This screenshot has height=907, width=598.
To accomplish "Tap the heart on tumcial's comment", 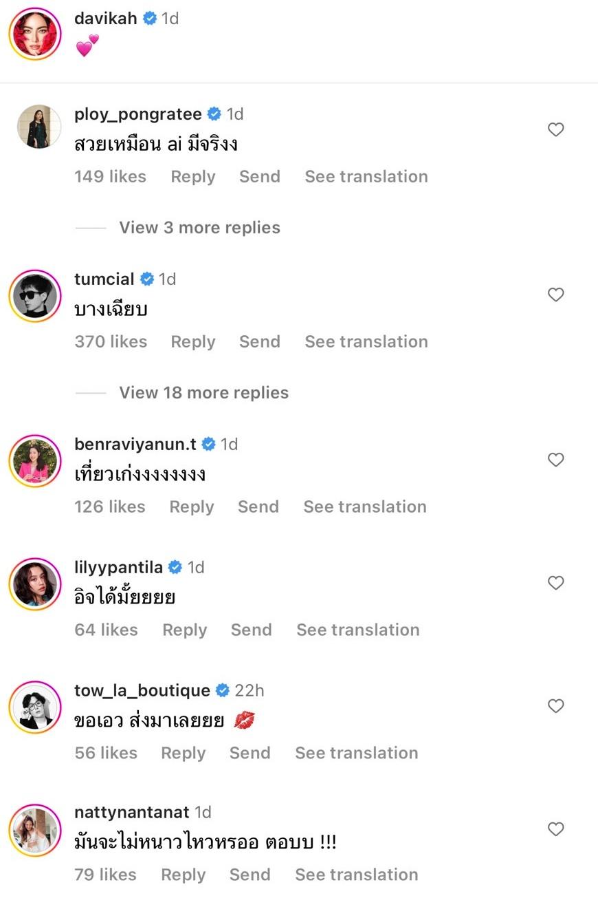I will pos(555,295).
